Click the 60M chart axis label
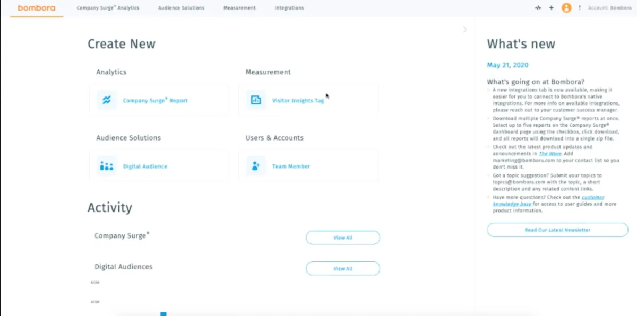Screen dimensions: 637x316 (95, 283)
